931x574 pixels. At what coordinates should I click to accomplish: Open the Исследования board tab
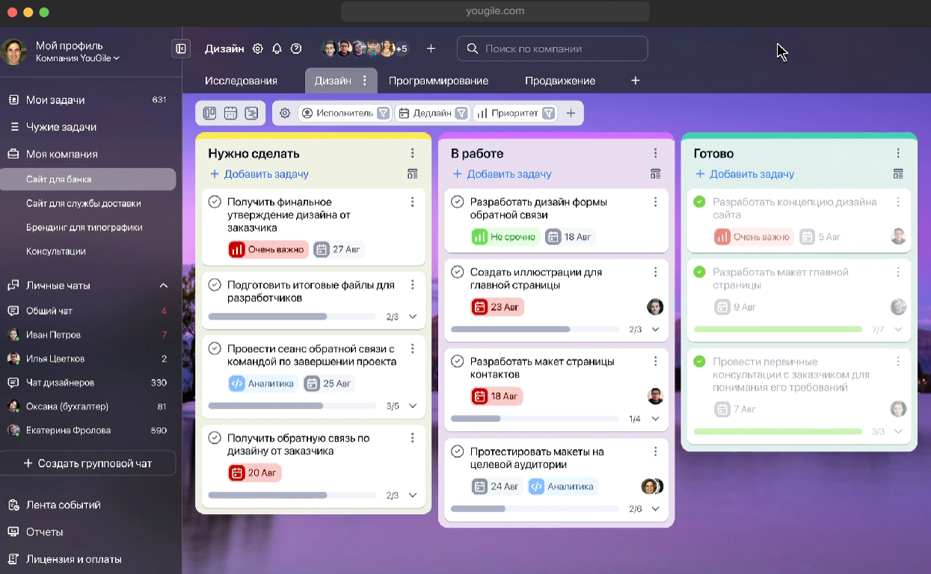[241, 81]
